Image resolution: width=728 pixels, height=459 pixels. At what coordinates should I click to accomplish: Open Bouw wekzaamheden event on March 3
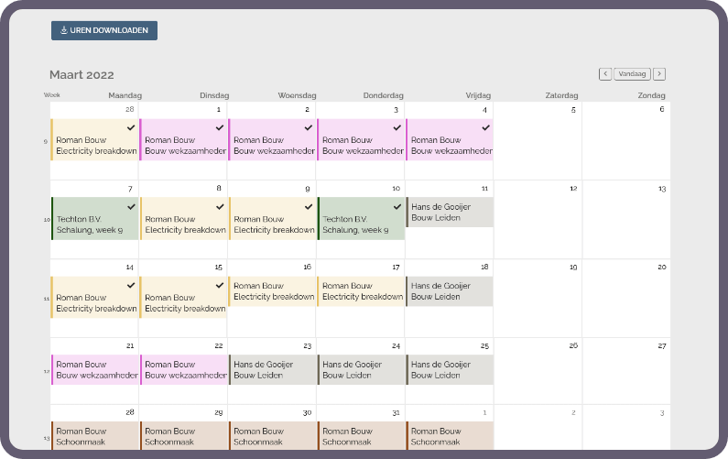[x=361, y=140]
